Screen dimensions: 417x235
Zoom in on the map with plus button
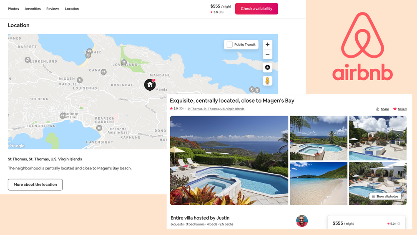click(268, 44)
